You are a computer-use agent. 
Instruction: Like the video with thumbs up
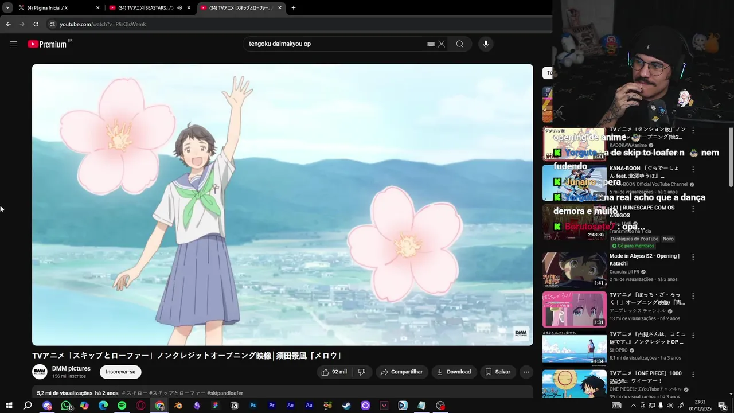(335, 372)
